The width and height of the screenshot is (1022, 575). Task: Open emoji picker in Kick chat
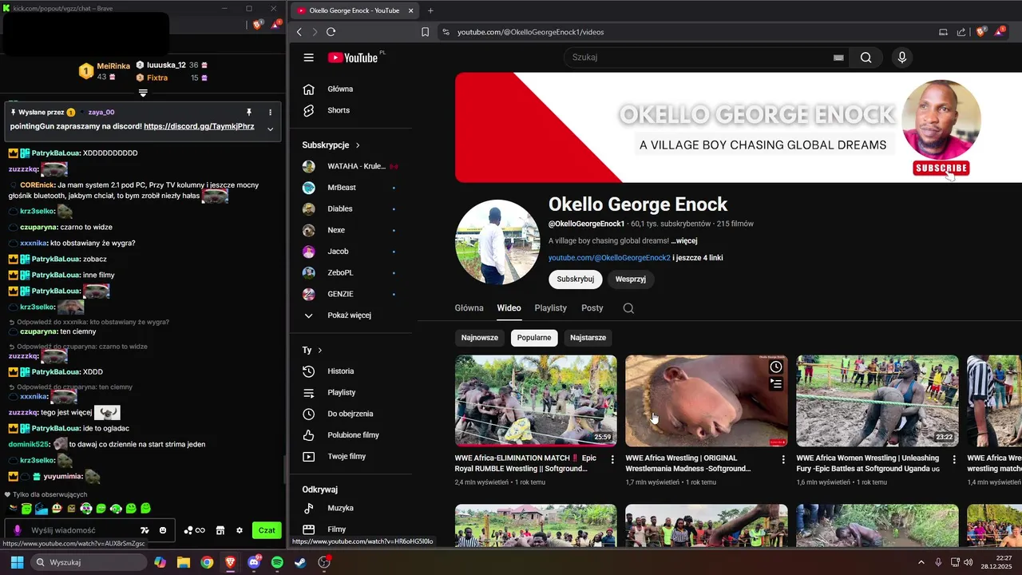click(163, 530)
